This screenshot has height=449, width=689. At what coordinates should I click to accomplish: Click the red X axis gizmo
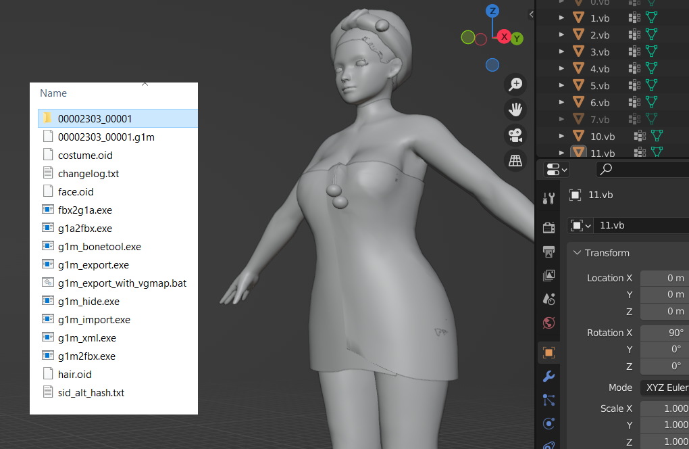tap(504, 37)
